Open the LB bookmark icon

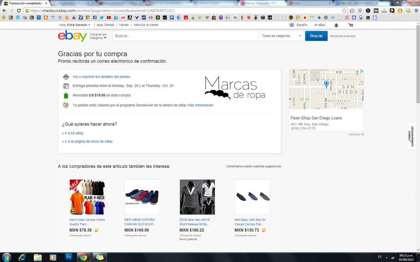[270, 17]
